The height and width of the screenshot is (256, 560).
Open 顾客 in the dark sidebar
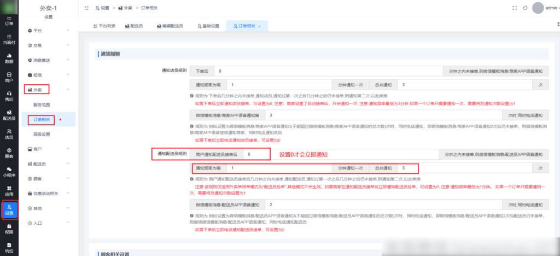[x=9, y=153]
